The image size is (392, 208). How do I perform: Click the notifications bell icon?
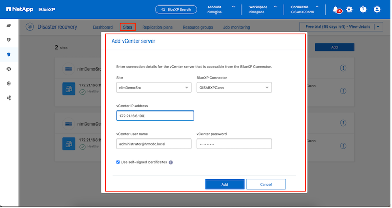point(336,9)
